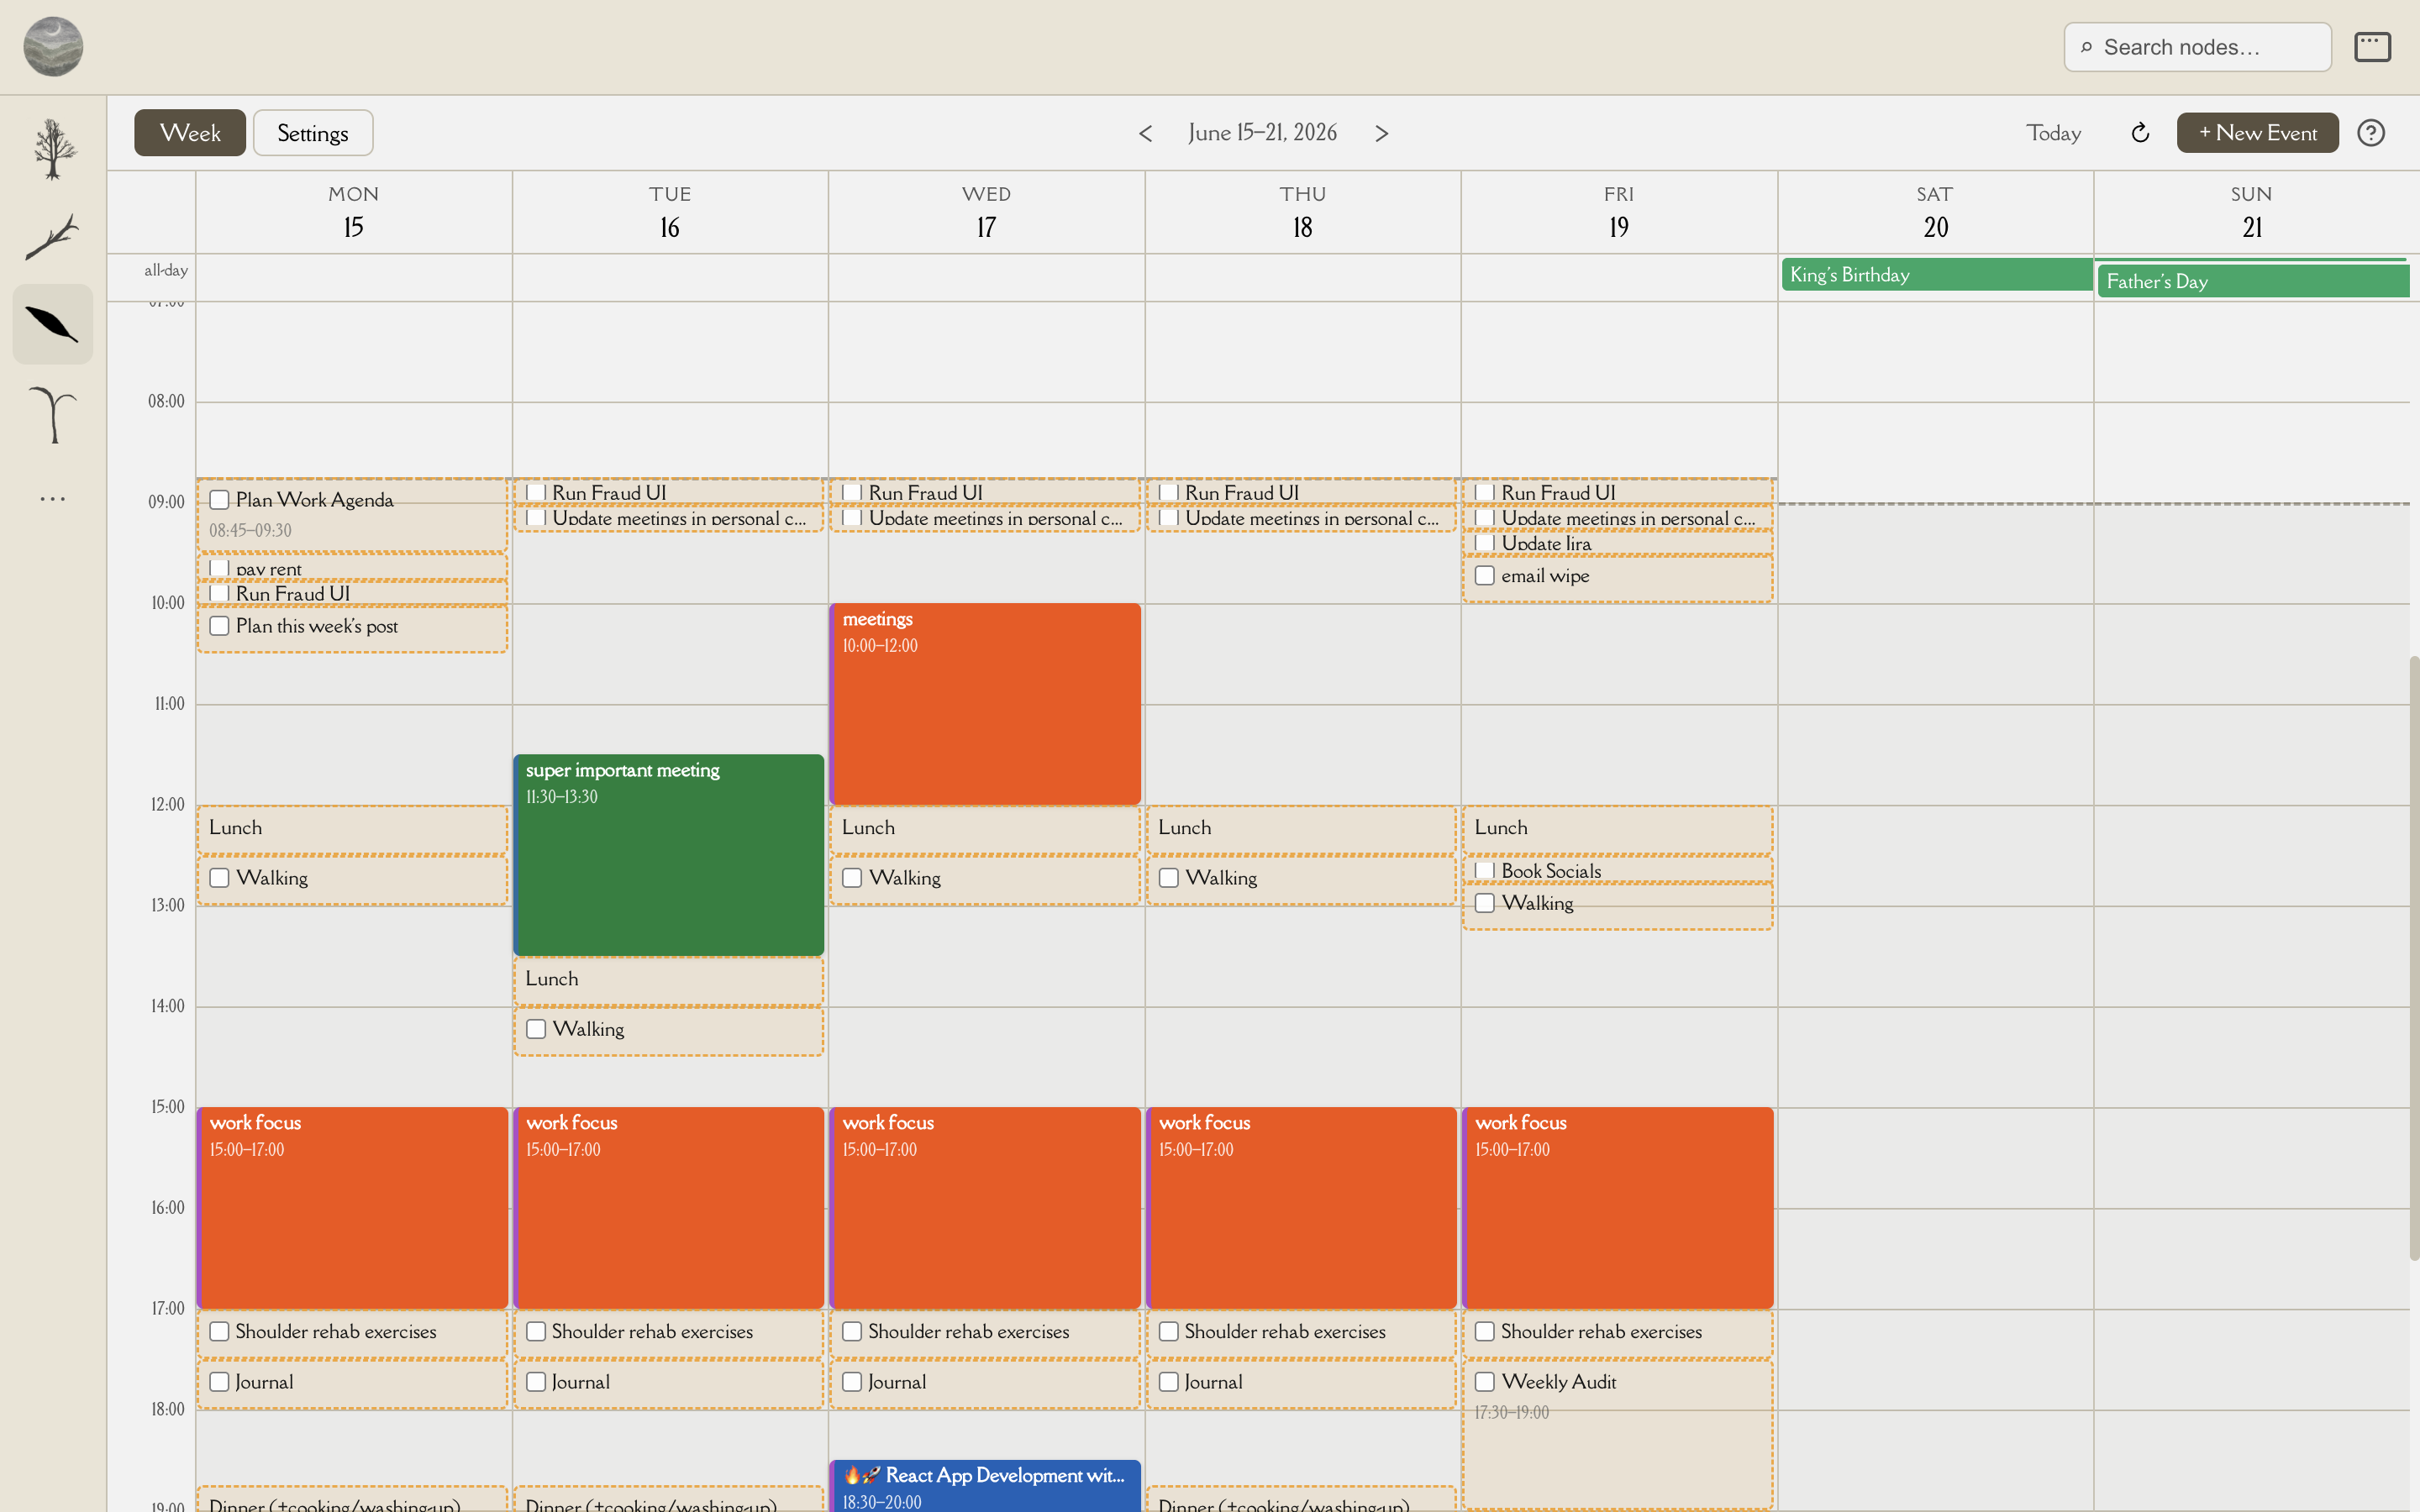The height and width of the screenshot is (1512, 2420).
Task: Open the sprout fork icon in sidebar
Action: 53,413
